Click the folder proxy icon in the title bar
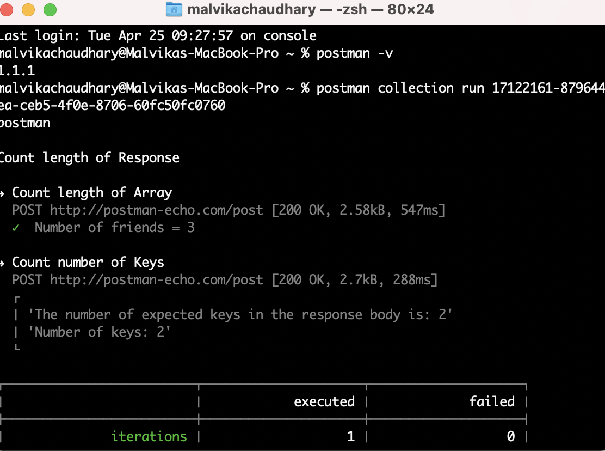605x451 pixels. click(174, 9)
